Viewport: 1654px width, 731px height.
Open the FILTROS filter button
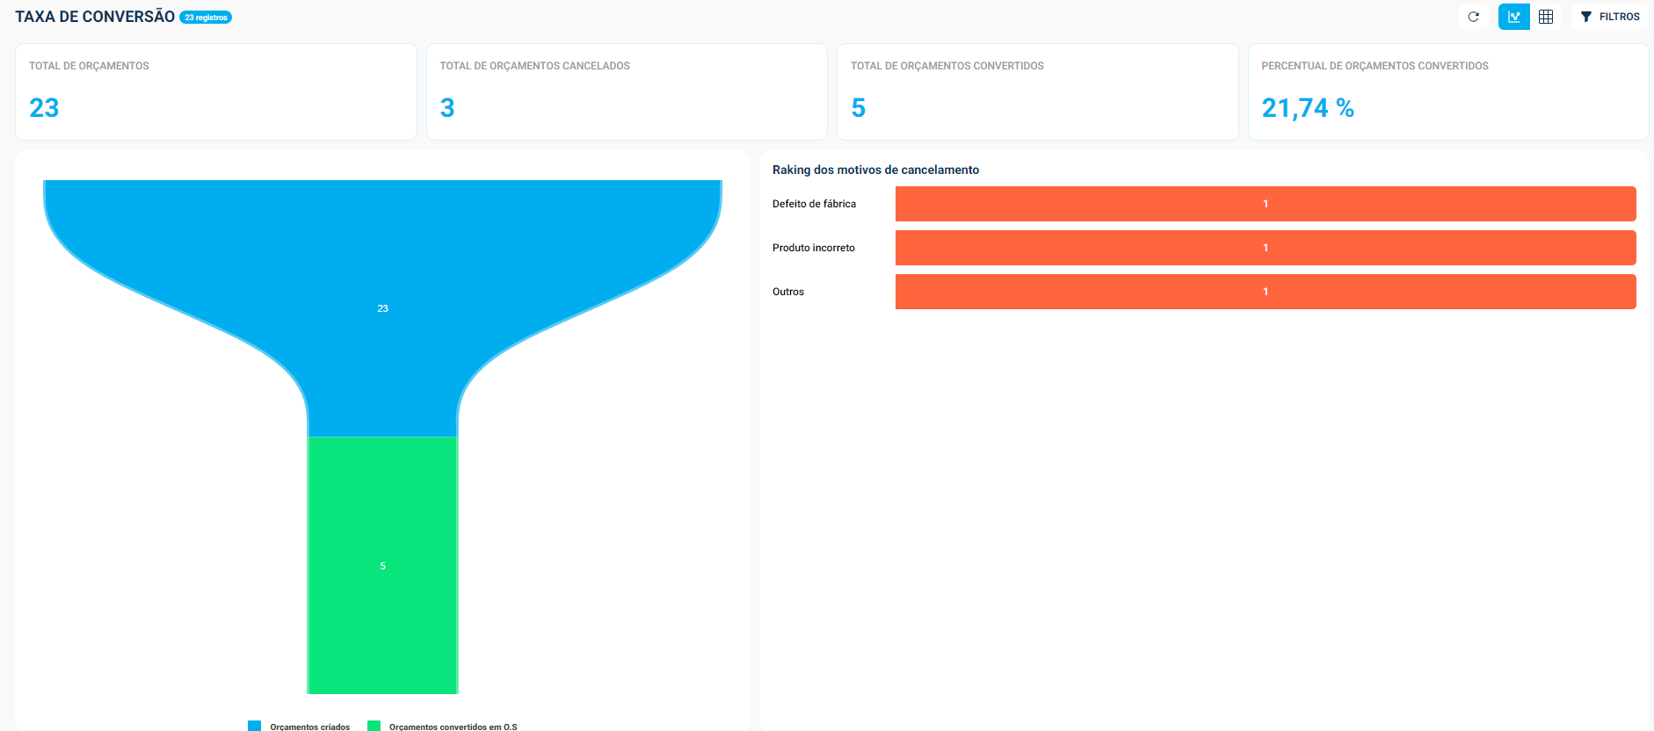click(x=1610, y=17)
